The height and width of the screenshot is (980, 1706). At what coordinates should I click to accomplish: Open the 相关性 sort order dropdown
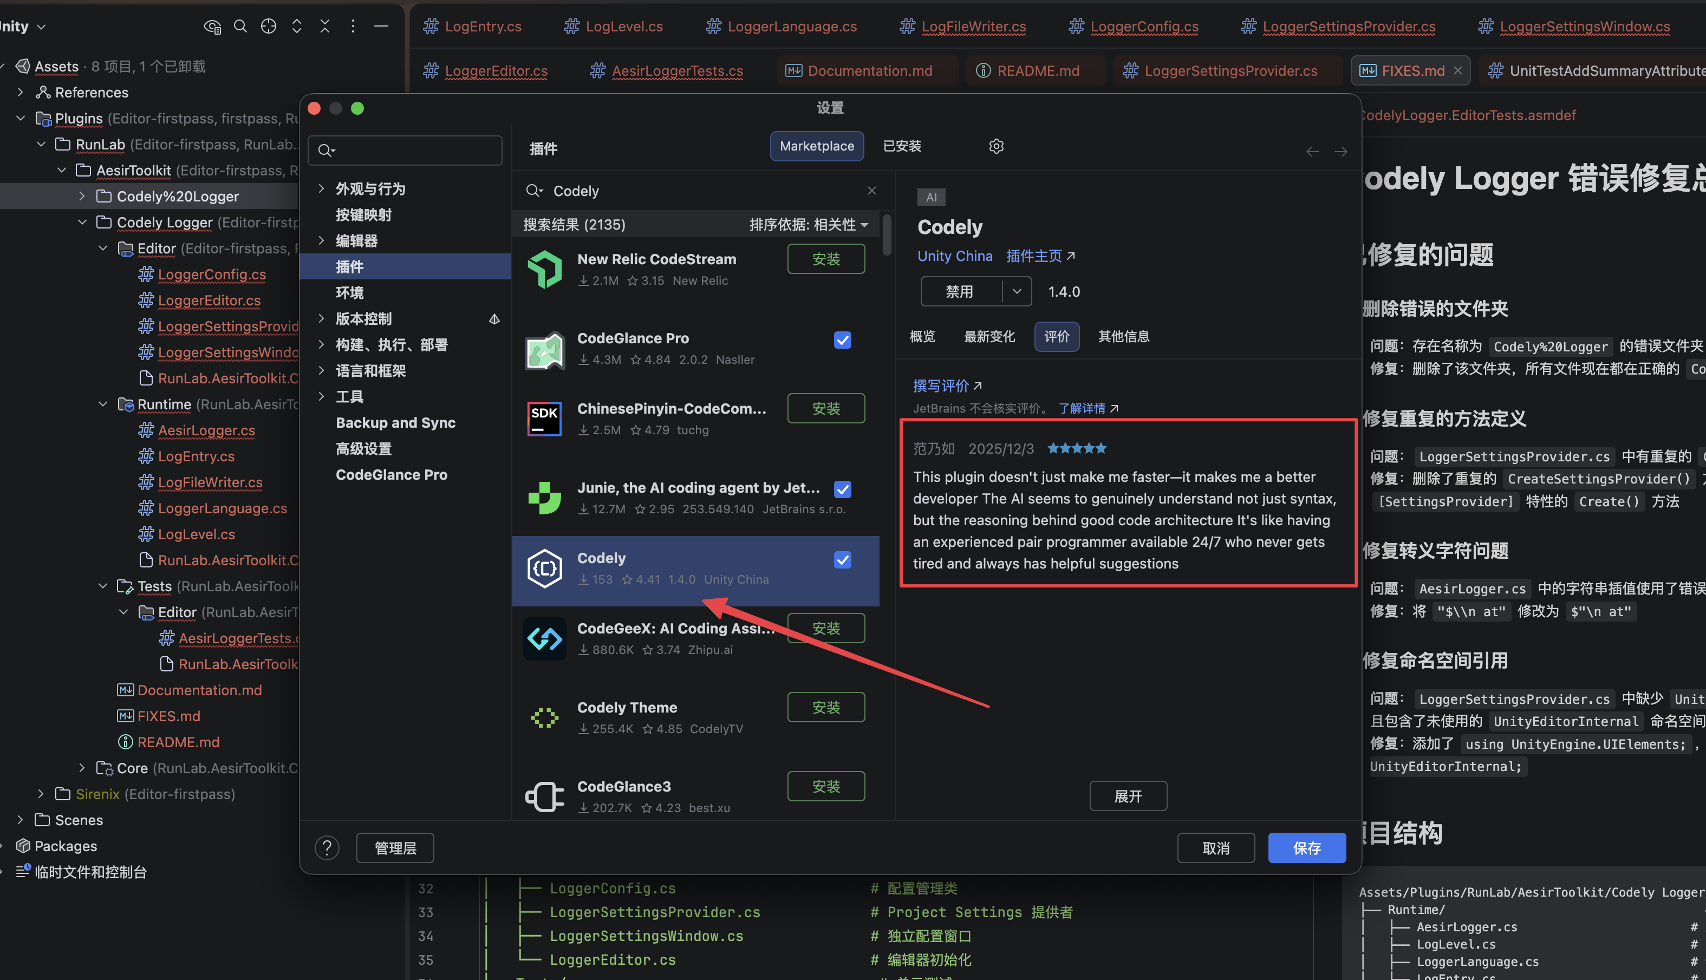coord(864,224)
